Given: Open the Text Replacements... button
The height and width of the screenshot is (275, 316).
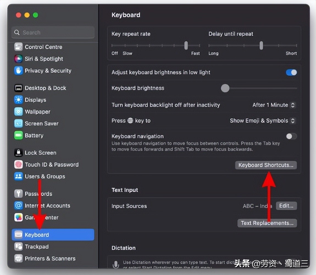Looking at the screenshot, I should 267,223.
